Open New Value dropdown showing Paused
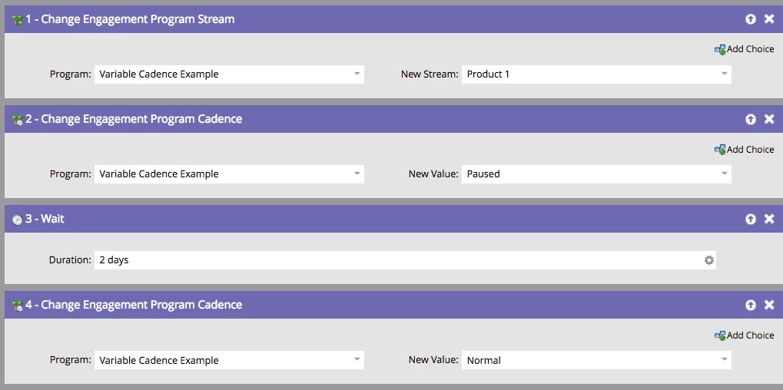 596,174
